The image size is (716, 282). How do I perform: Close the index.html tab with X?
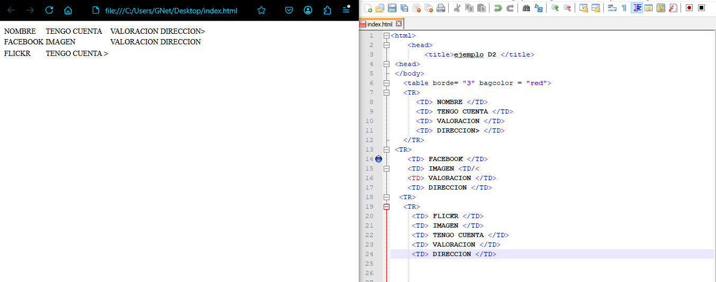click(399, 24)
